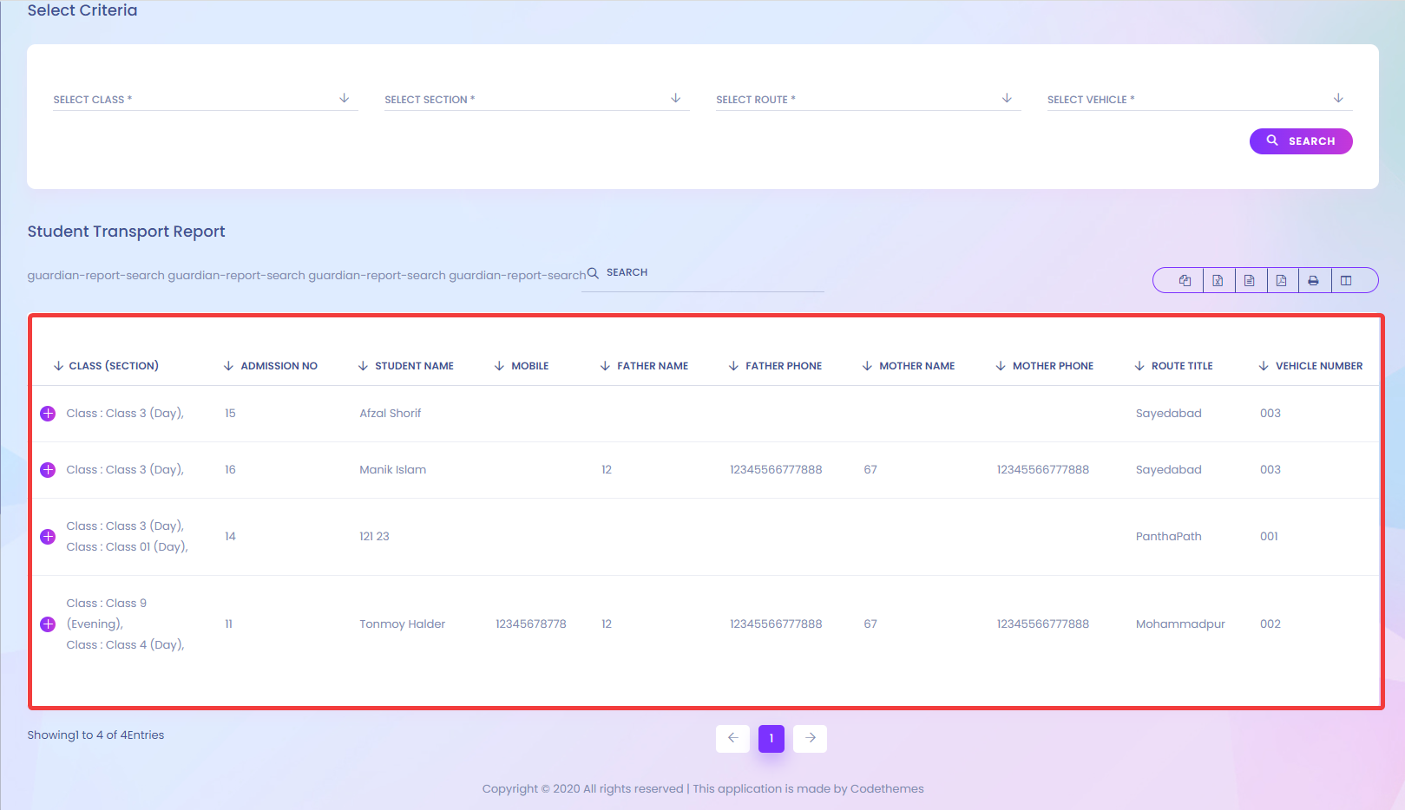Click the magnifier icon beside the table search

click(x=593, y=273)
